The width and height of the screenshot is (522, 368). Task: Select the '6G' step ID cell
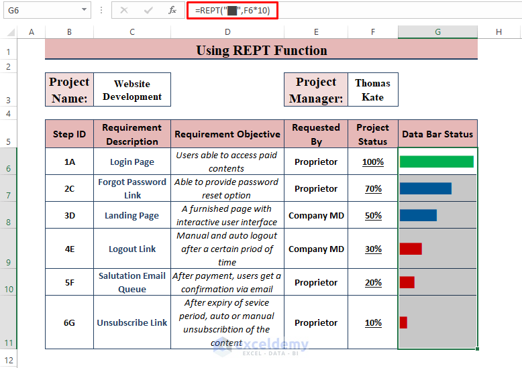[x=69, y=322]
